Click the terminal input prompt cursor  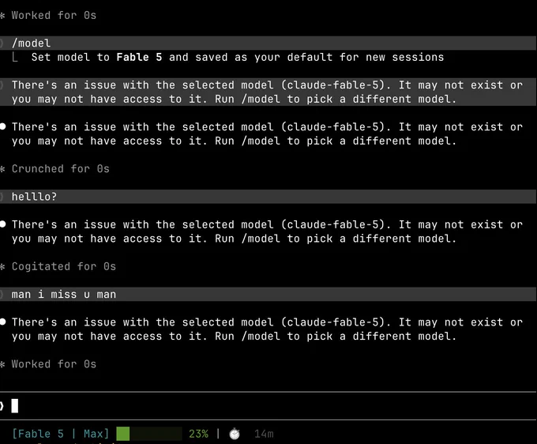click(x=15, y=406)
